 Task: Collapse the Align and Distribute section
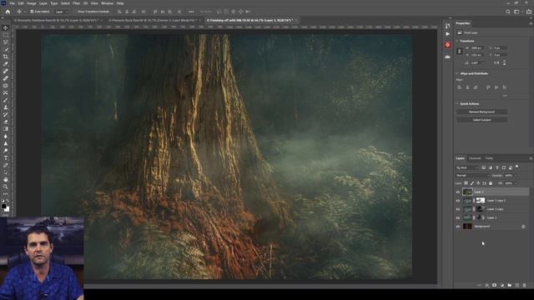[x=457, y=73]
